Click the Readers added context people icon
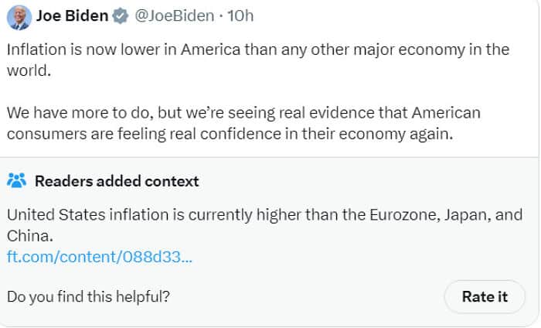541x328 pixels. [16, 180]
